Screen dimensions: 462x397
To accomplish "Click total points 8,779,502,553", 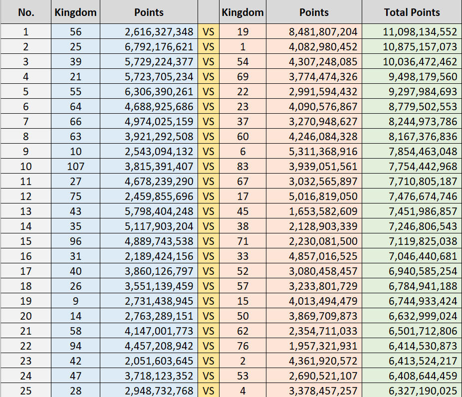I will coord(412,107).
